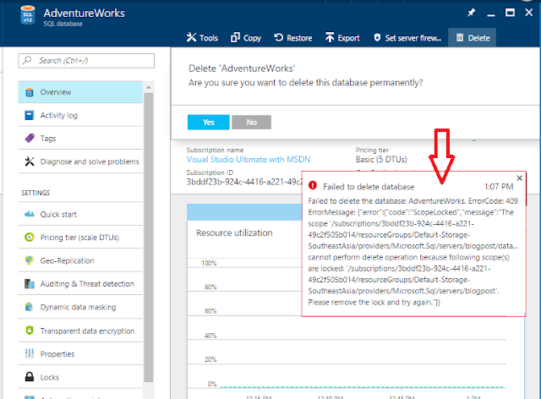Dismiss the Failed to delete database notification

[519, 178]
